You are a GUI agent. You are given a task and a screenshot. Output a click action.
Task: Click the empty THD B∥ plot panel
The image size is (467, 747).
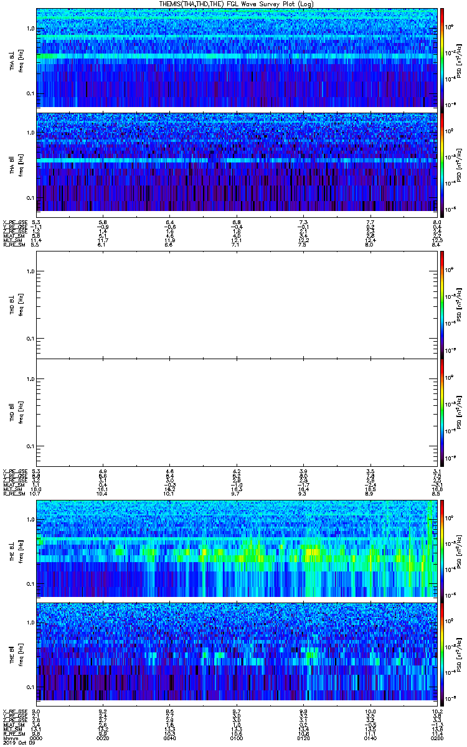pos(237,413)
